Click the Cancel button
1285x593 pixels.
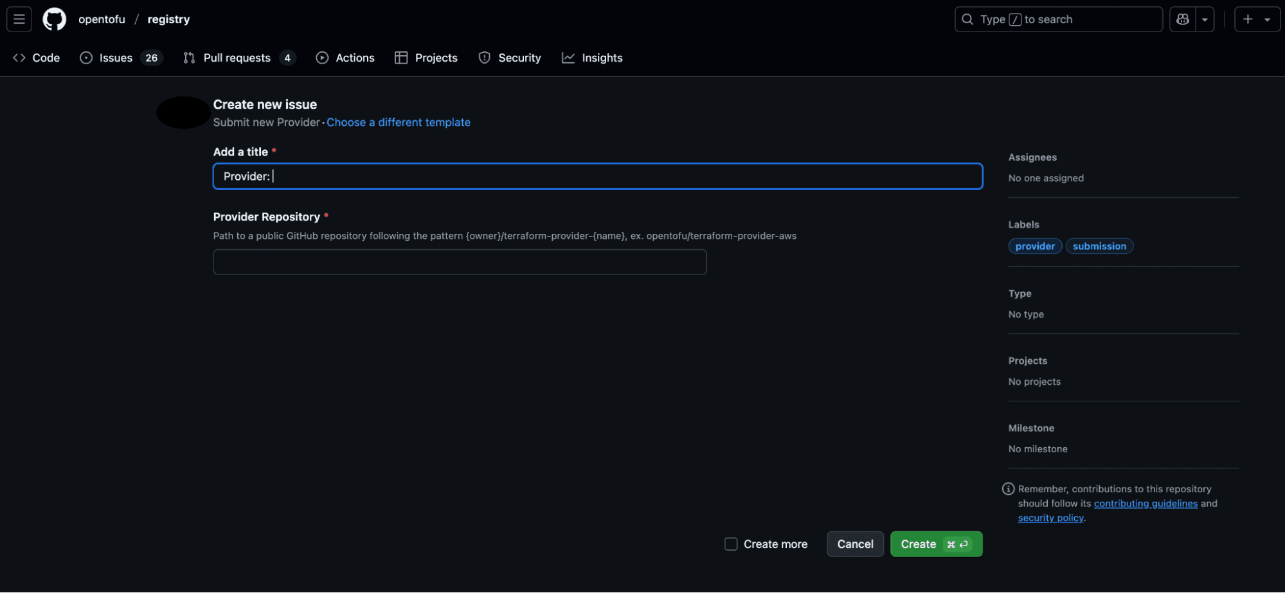(855, 544)
